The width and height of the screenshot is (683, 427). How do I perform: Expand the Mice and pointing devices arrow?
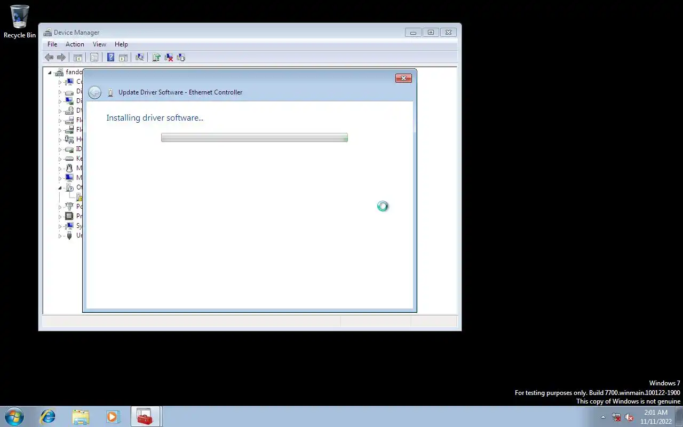coord(60,169)
